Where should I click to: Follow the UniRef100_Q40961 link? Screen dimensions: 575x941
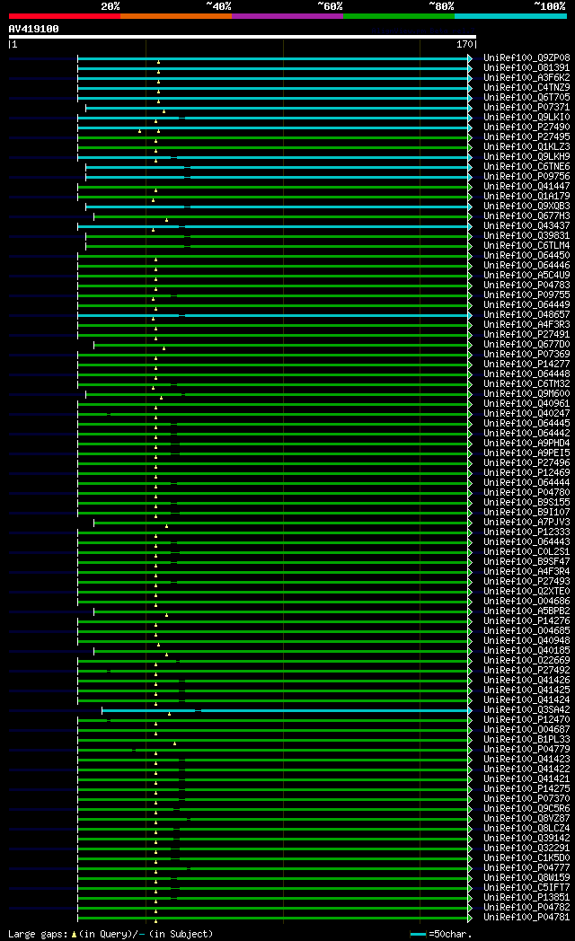[x=527, y=404]
